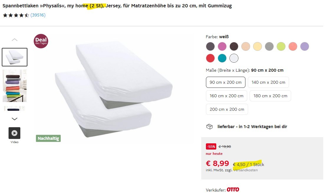This screenshot has width=330, height=193.
Task: Select the pink color swatch
Action: click(x=222, y=46)
